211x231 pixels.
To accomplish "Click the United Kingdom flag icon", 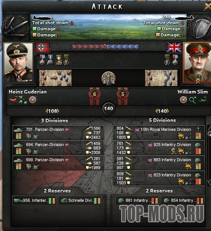I will tap(174, 47).
